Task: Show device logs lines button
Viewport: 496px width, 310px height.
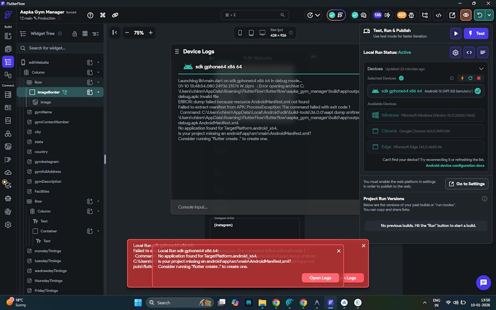Action: pos(483,53)
